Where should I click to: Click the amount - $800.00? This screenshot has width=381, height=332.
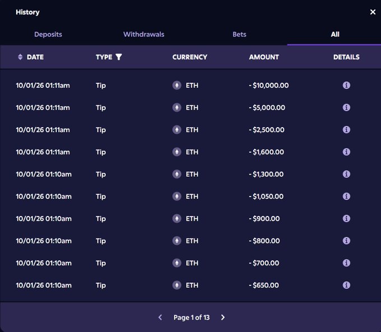coord(264,241)
